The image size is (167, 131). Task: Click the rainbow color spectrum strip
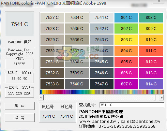pyautogui.click(x=102, y=92)
